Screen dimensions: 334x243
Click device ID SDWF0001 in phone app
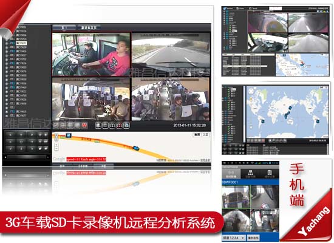click(x=230, y=182)
